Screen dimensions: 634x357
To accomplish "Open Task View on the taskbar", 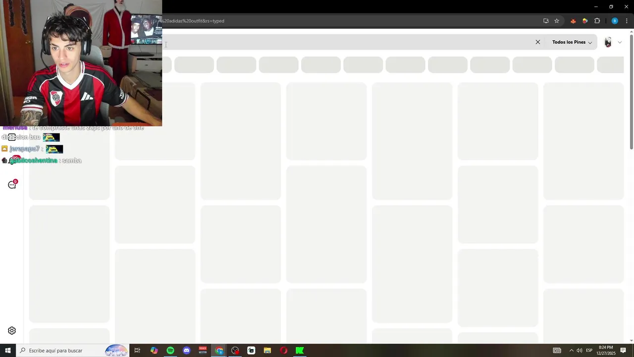I will click(x=137, y=351).
